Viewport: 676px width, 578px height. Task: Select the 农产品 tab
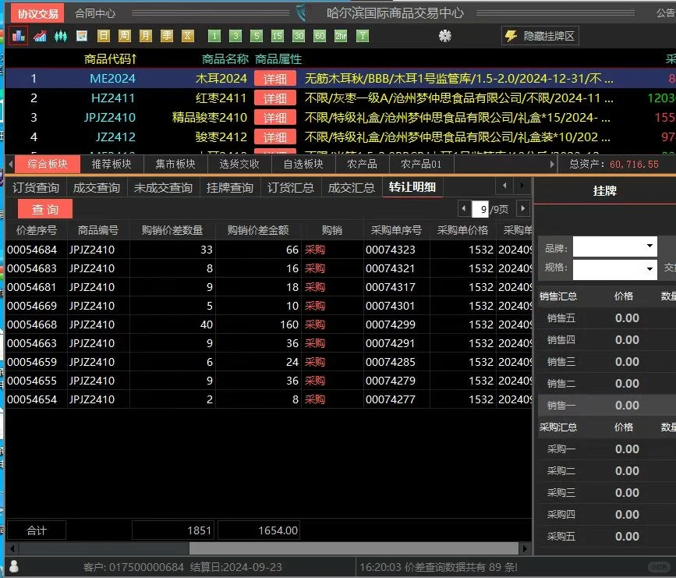click(x=362, y=165)
